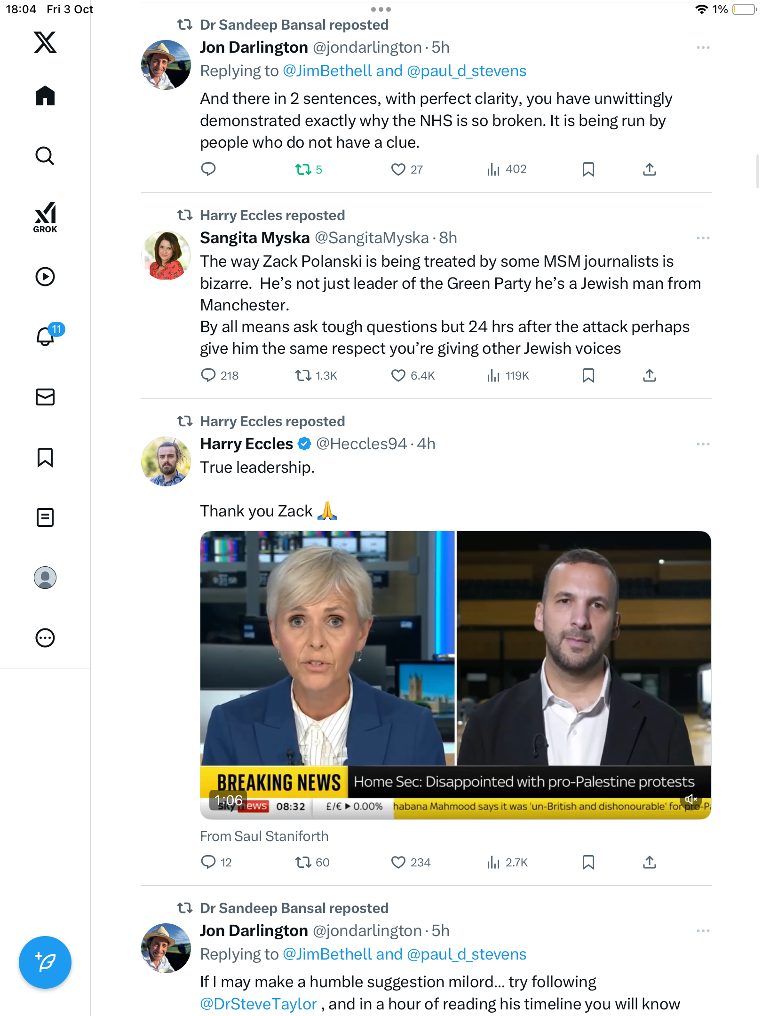Open the Messages inbox

point(45,397)
